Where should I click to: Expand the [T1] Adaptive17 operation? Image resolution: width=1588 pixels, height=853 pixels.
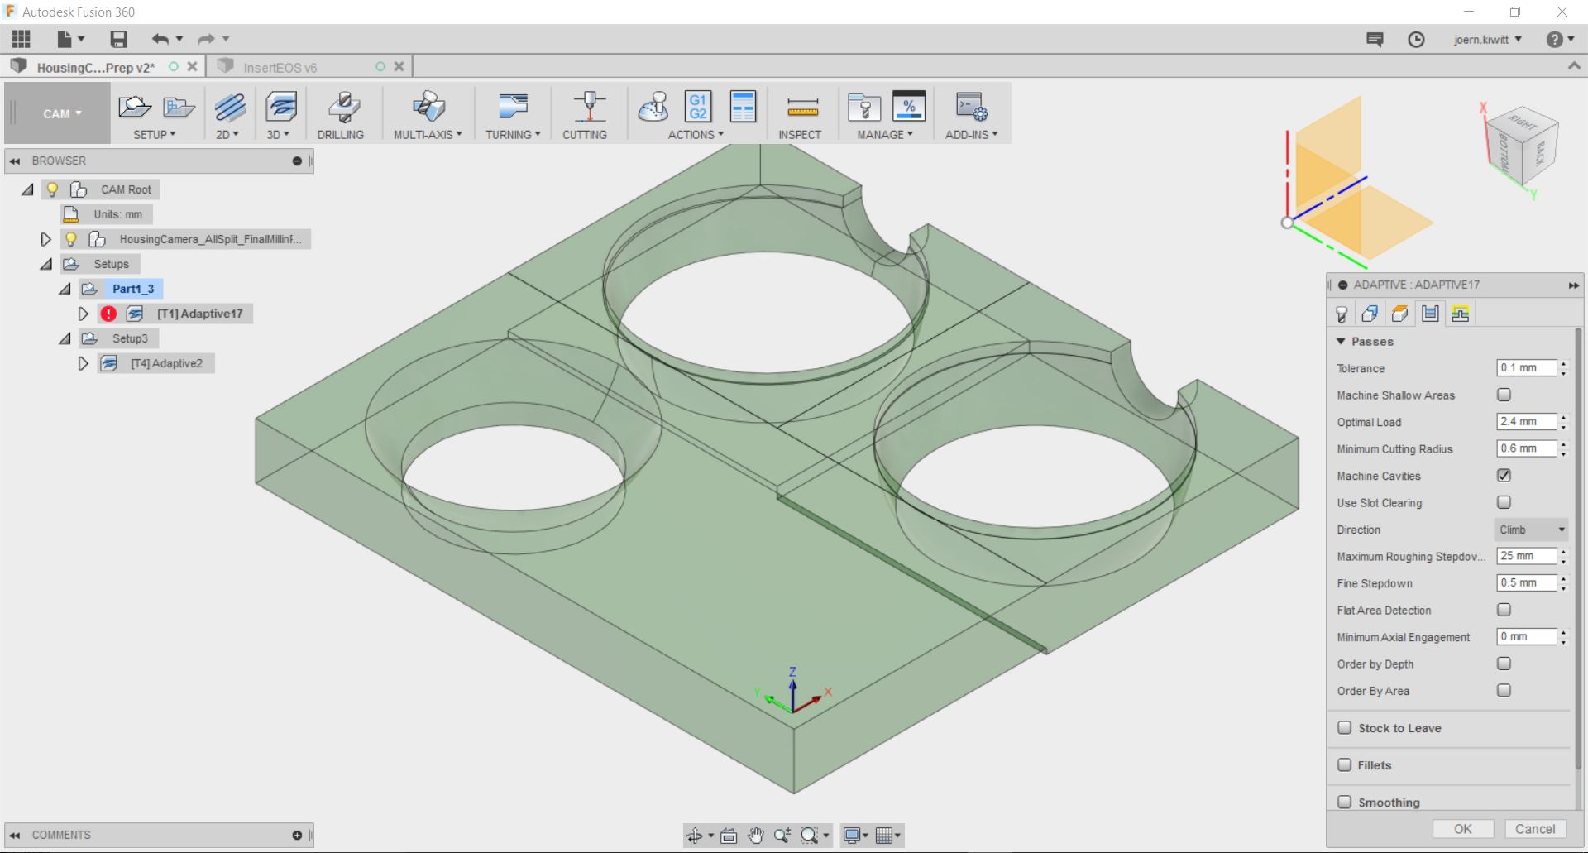click(83, 314)
